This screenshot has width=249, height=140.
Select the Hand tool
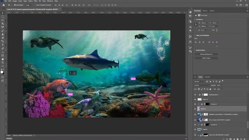click(x=3, y=59)
